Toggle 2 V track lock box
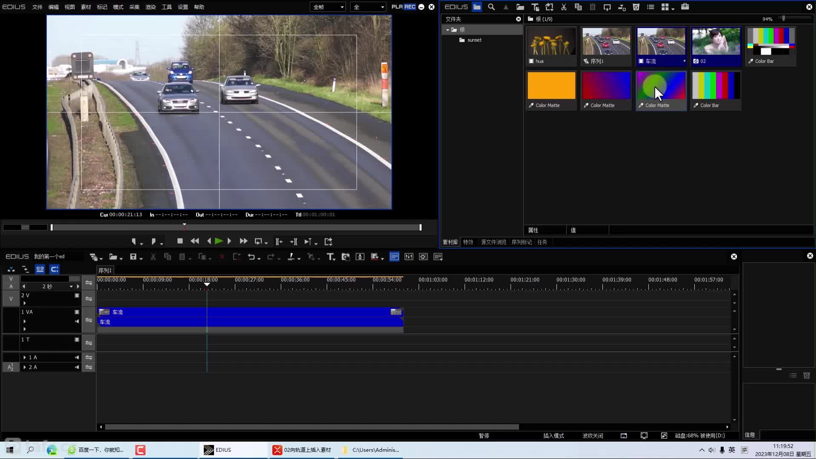Image resolution: width=816 pixels, height=459 pixels. coord(77,295)
